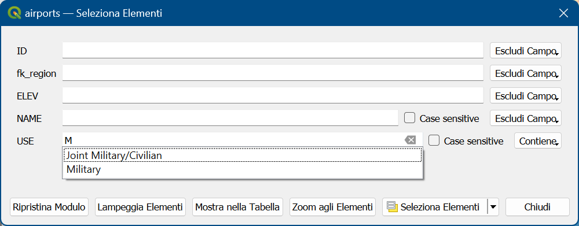Viewport: 579px width, 226px height.
Task: Expand arrow next to Seleziona Elementi
Action: coord(493,207)
